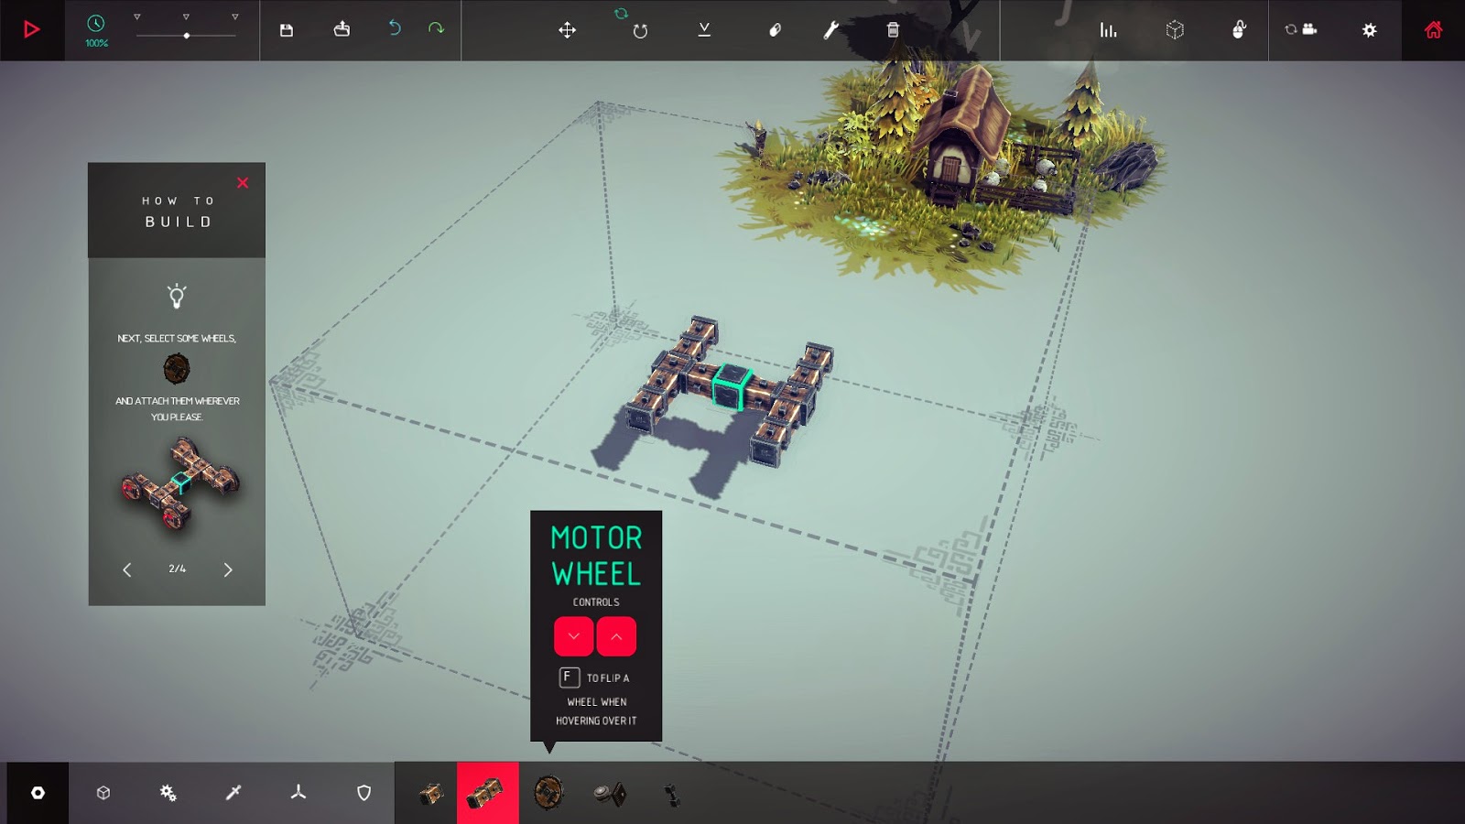The width and height of the screenshot is (1465, 824).
Task: Start the simulation with the red play button
Action: pos(31,30)
